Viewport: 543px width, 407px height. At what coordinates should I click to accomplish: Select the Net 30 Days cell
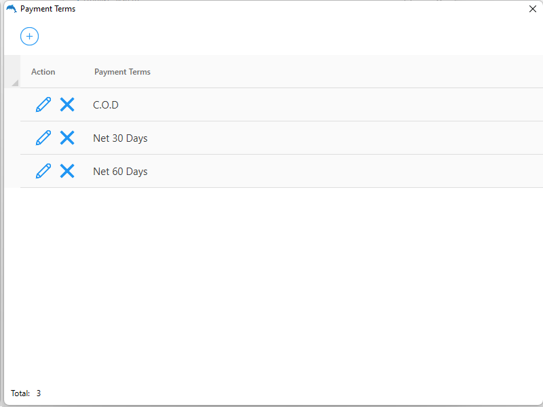[x=120, y=138]
